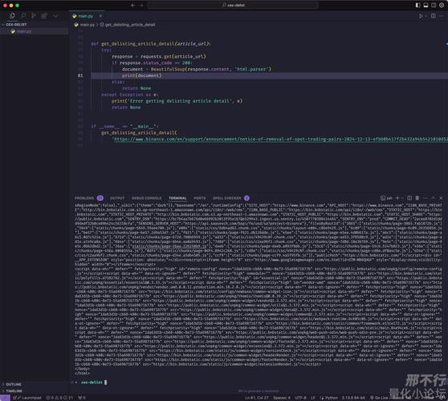Toggle the secondary side bar layout
Screen dimensions: 448x401
click(x=434, y=5)
